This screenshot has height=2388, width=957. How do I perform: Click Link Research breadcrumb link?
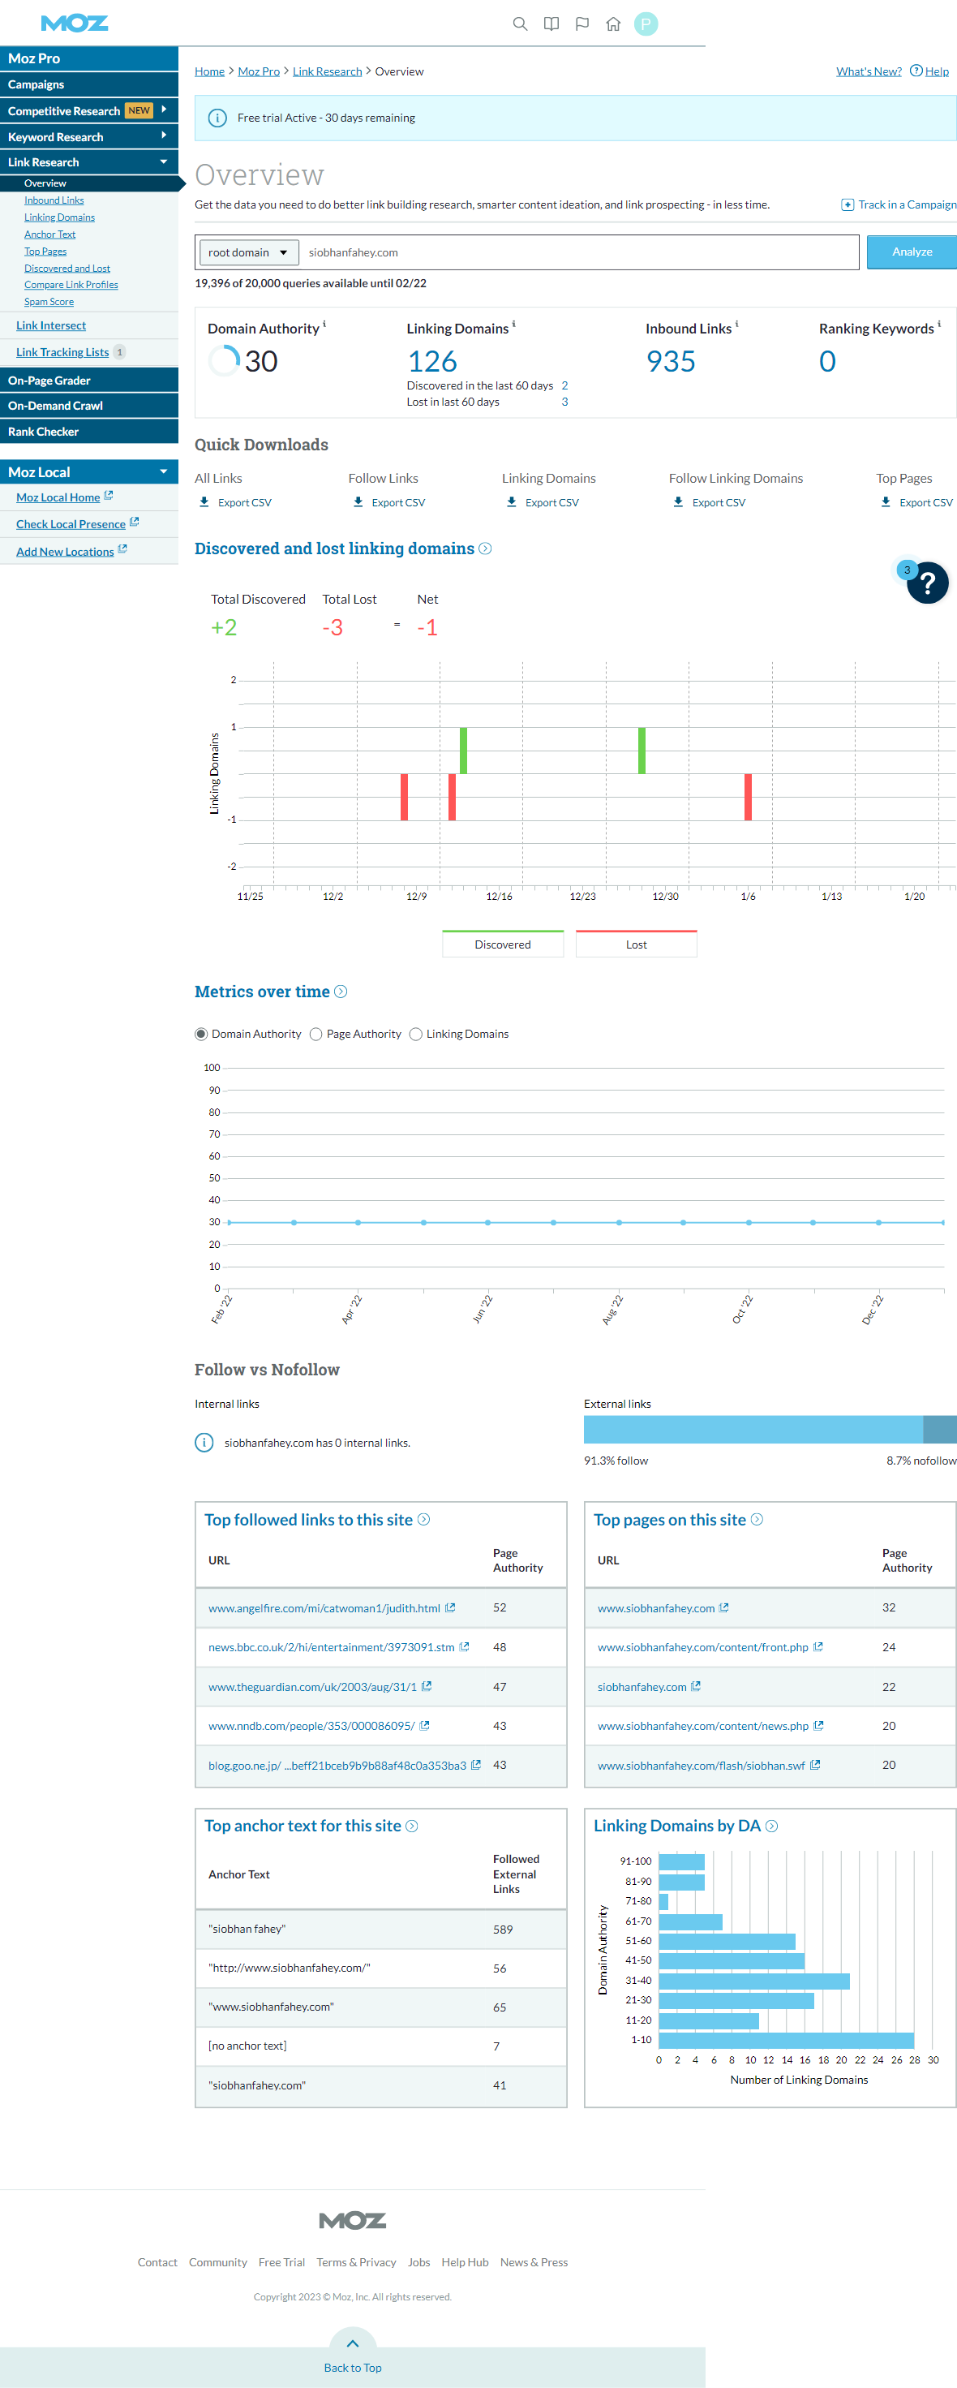pos(327,71)
